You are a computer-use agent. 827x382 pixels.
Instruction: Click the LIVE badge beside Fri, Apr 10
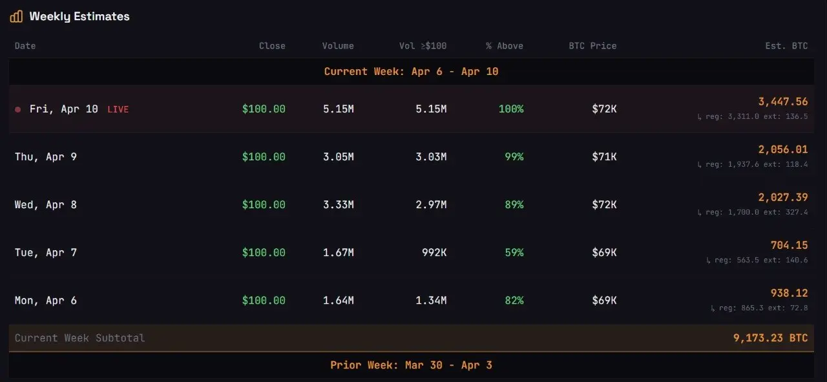coord(118,109)
